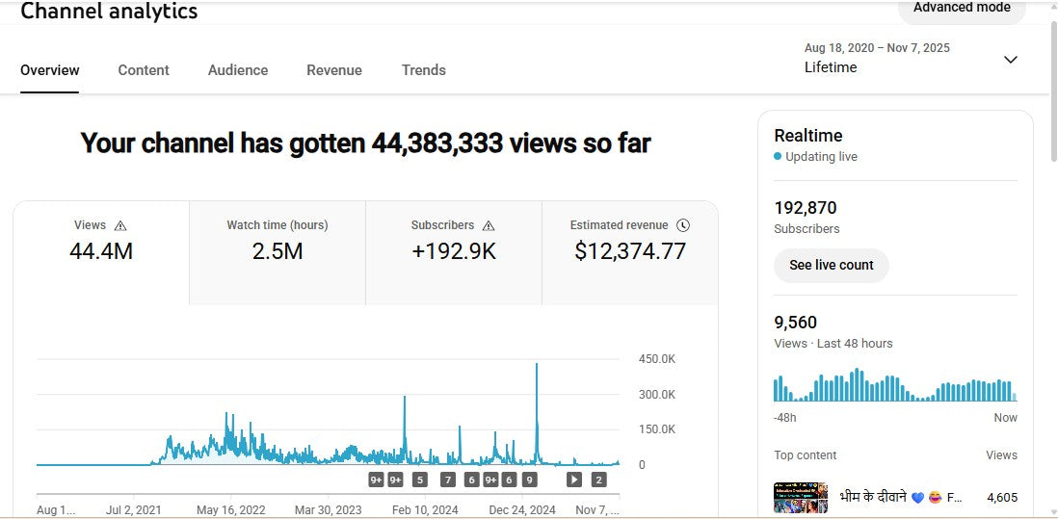Expand the Lifetime date range dropdown
This screenshot has height=519, width=1058.
click(1010, 60)
